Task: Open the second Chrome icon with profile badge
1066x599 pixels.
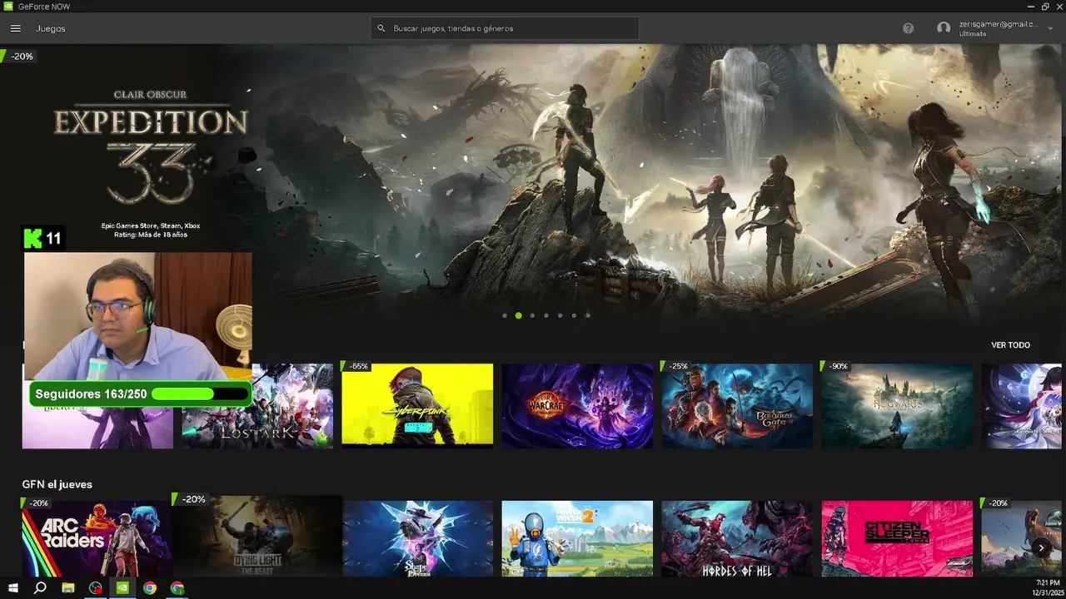Action: [x=177, y=588]
